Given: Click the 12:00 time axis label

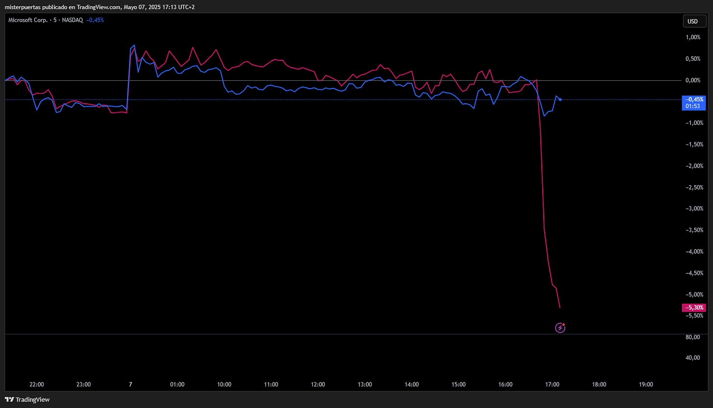Looking at the screenshot, I should (x=318, y=384).
